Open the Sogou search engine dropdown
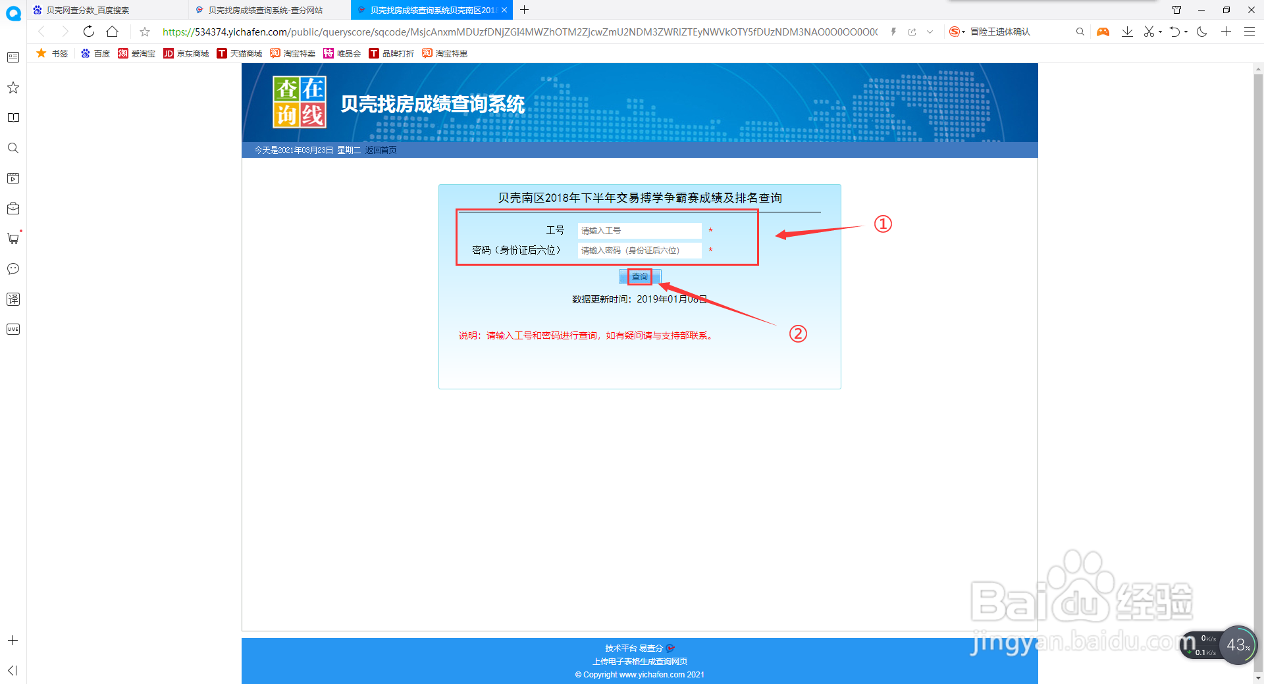1264x684 pixels. (x=957, y=32)
